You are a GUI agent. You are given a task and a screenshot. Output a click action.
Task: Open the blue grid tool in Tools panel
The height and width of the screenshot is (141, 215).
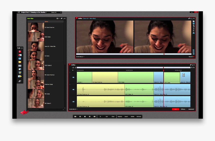point(20,59)
